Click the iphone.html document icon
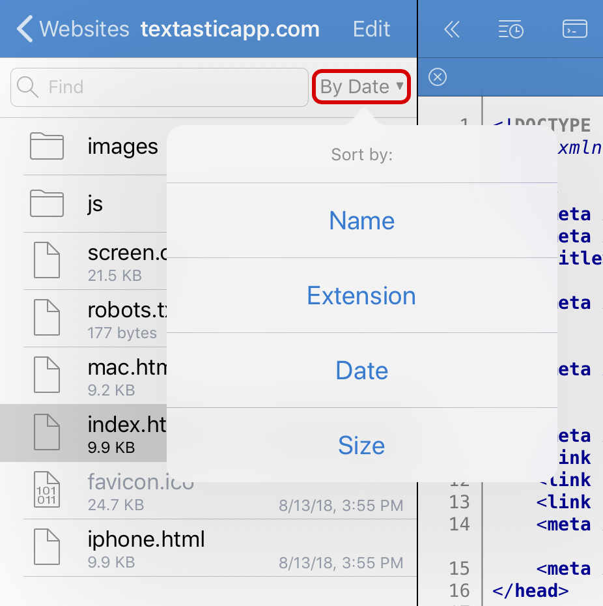Image resolution: width=603 pixels, height=606 pixels. click(47, 547)
